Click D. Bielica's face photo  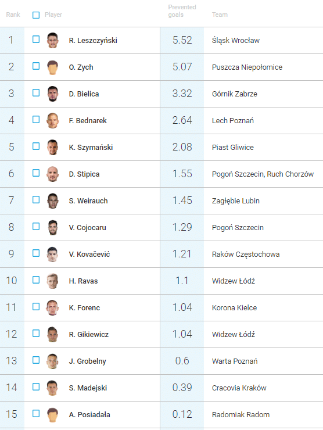52,94
